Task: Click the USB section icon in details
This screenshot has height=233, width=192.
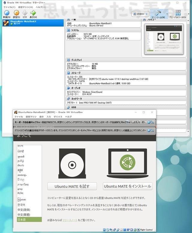Action: [x=68, y=107]
